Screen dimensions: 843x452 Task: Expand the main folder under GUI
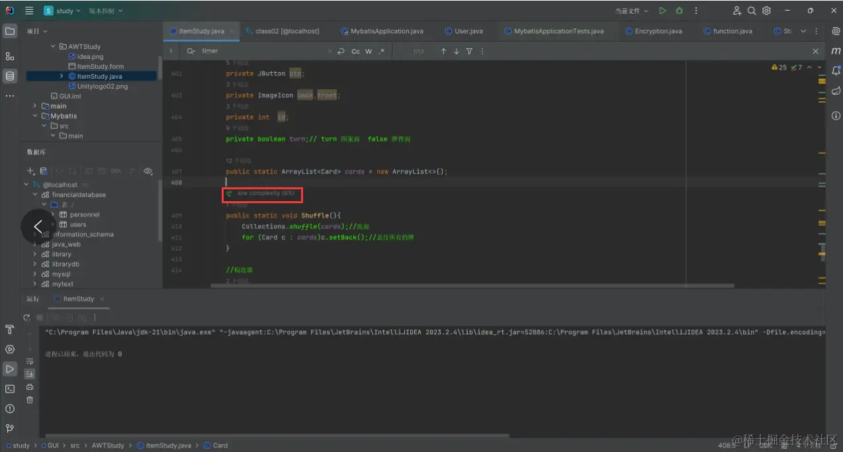click(x=35, y=106)
